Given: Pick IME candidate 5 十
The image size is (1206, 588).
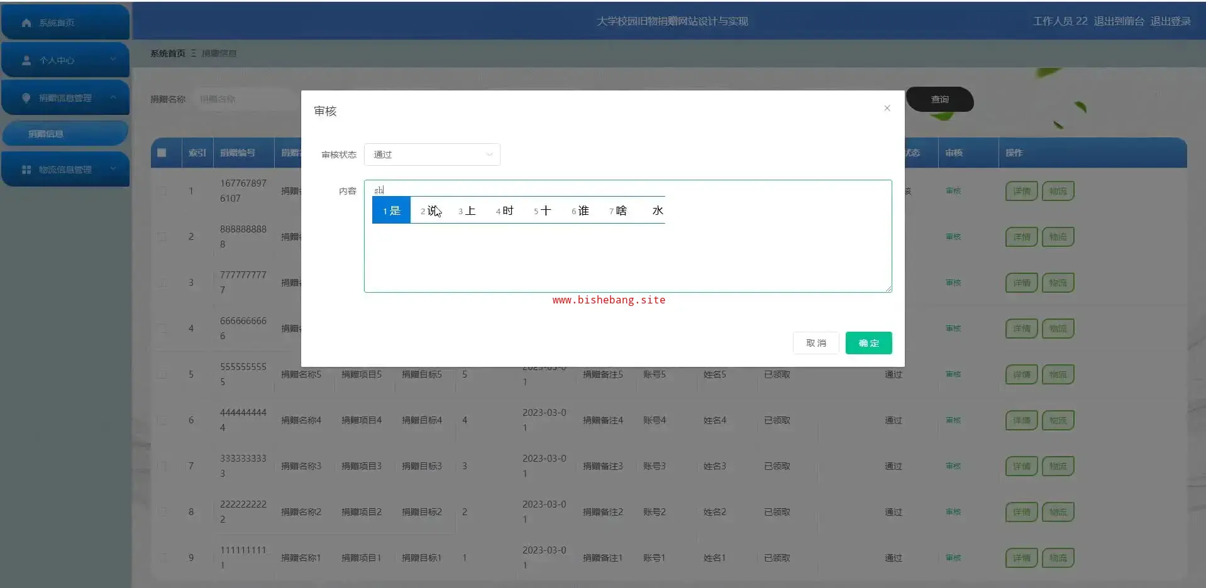Looking at the screenshot, I should [543, 210].
